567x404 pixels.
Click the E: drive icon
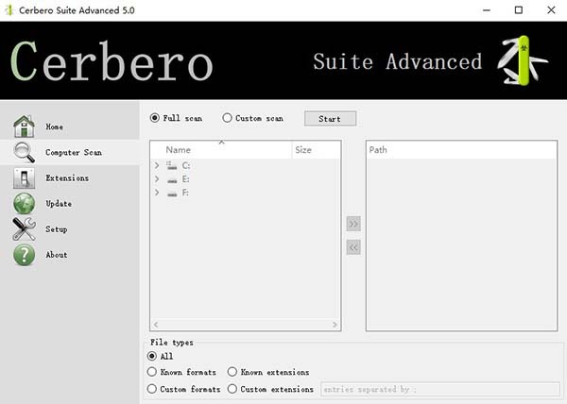[172, 179]
